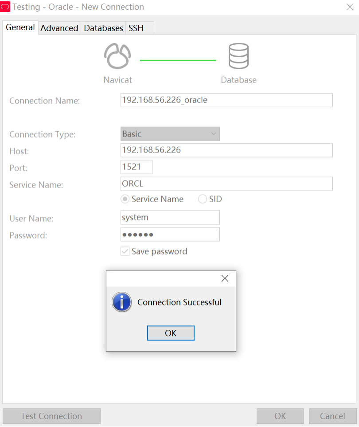Click the window title 'Testing - Oracle - New Connection'
Viewport: 359px width, 427px height.
(x=78, y=7)
